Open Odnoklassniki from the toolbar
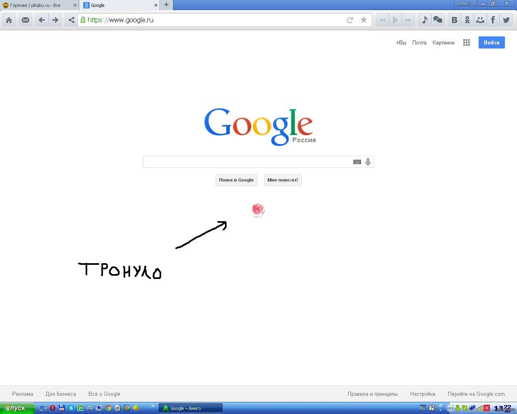Screen dimensions: 517x414 pyautogui.click(x=467, y=20)
